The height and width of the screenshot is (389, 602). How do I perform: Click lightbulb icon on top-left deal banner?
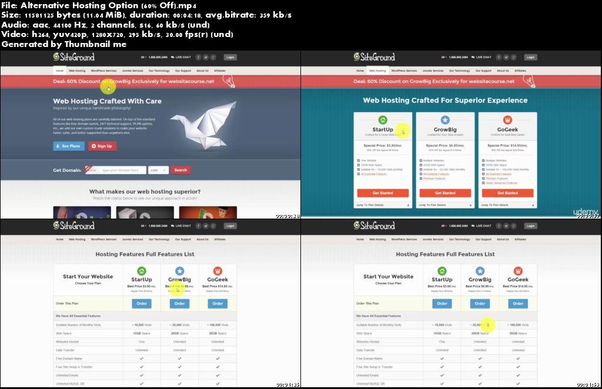[x=229, y=81]
